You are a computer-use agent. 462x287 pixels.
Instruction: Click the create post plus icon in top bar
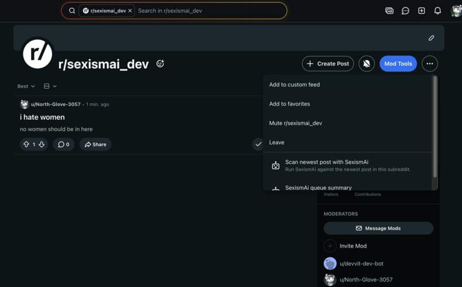[x=421, y=11]
